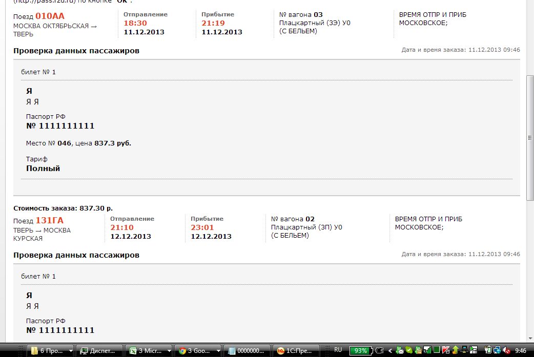Switch to the 1C:Предприятие taskbar window
The height and width of the screenshot is (357, 534).
[x=295, y=351]
